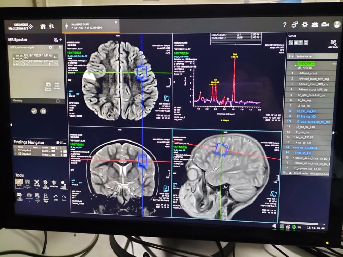The image size is (343, 257).
Task: Undo the last action in Tools
Action: tap(56, 198)
